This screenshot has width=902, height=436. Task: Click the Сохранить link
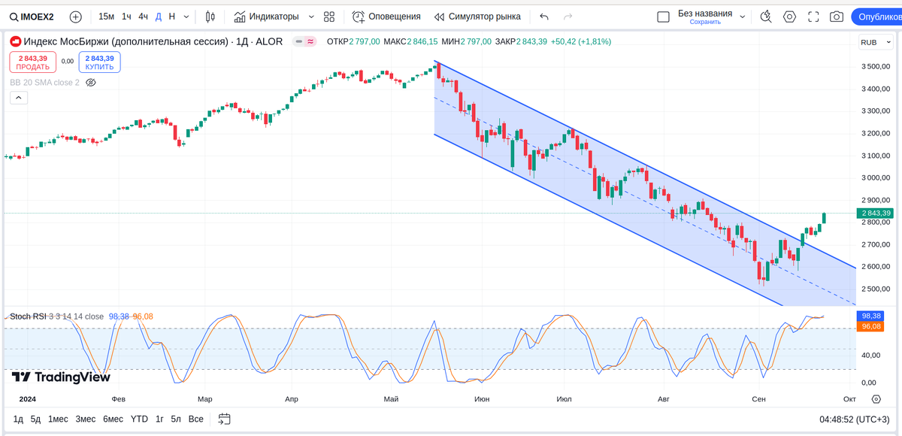click(705, 22)
